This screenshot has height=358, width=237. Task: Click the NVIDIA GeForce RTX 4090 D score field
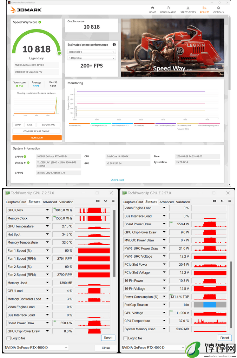(36, 65)
